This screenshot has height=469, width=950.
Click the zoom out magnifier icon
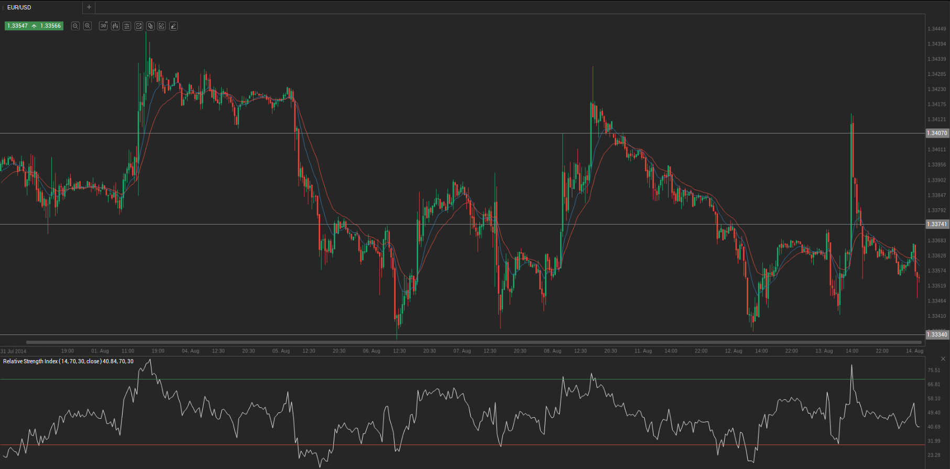75,26
